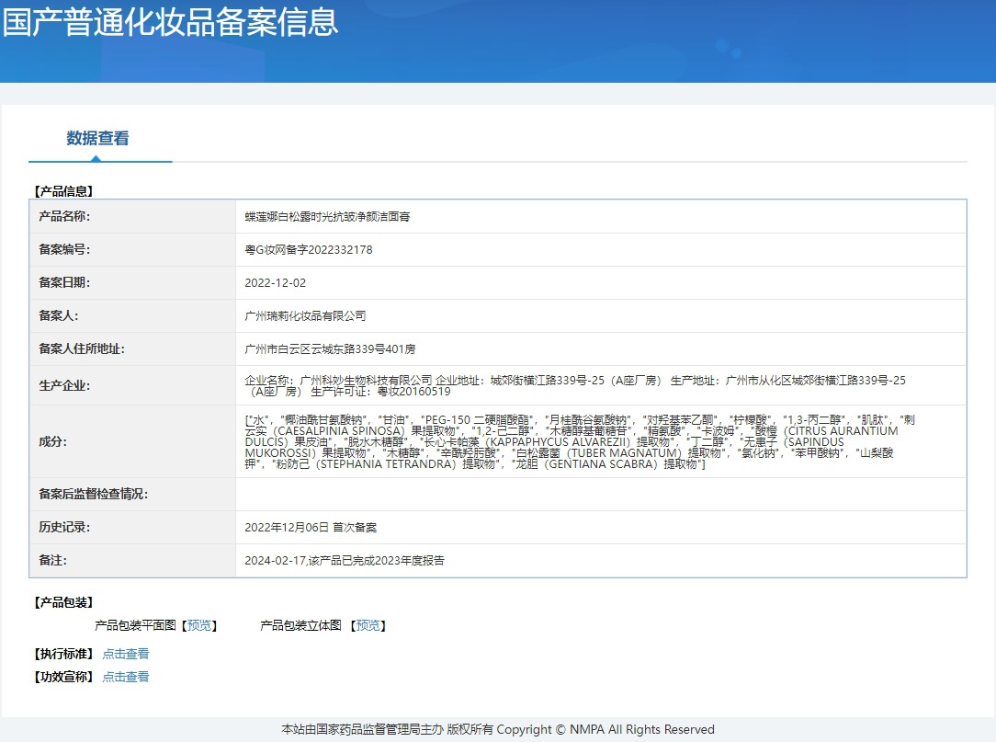Select company 广州瑞莉化妆品有限公司
996x742 pixels.
click(x=305, y=316)
